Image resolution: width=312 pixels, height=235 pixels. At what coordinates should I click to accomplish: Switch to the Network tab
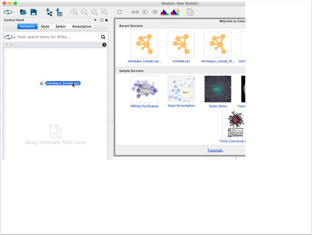(x=27, y=26)
